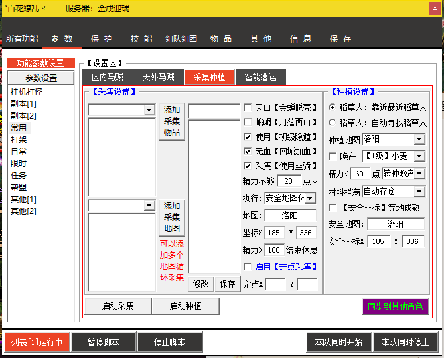Select 常用 in the sidebar list
Image resolution: width=444 pixels, height=358 pixels.
pos(19,128)
